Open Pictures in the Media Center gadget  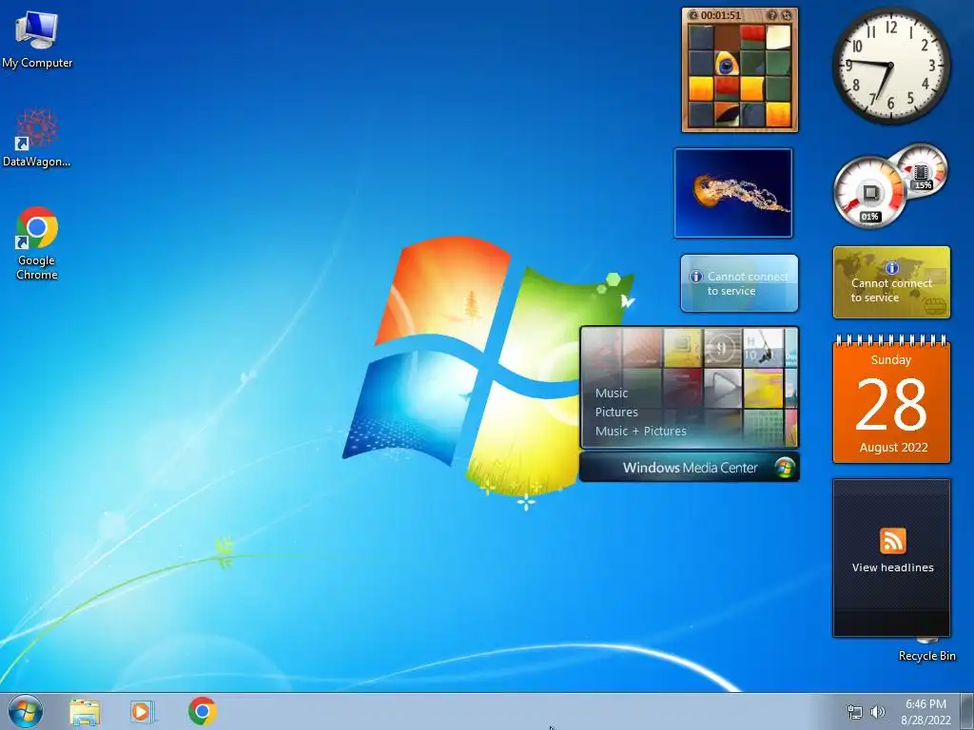tap(616, 413)
